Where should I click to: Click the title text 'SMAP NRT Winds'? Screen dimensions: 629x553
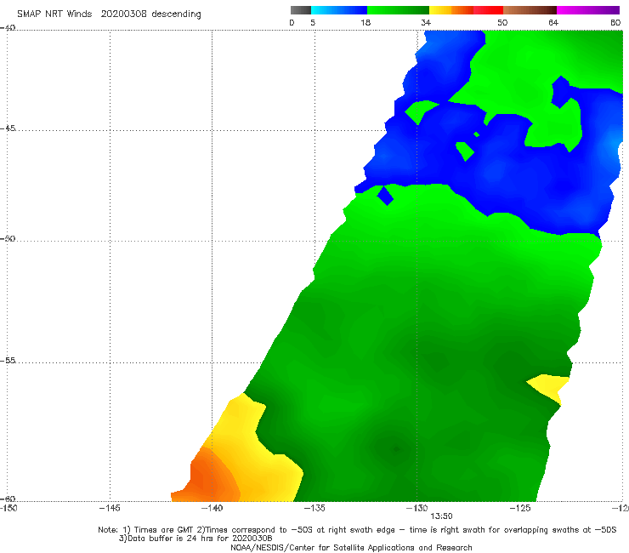[54, 14]
